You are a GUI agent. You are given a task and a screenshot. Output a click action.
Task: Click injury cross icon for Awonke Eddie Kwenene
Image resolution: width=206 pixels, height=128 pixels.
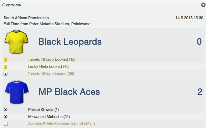pyautogui.click(x=6, y=124)
